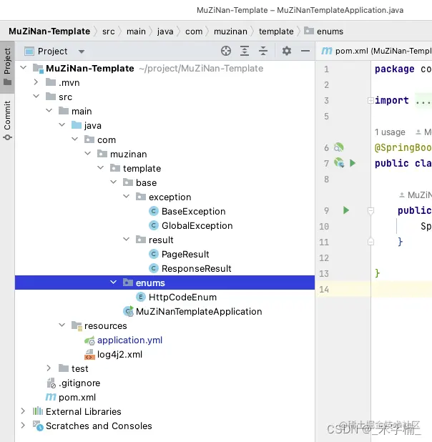Click com breadcrumb in navigation bar
432x442 pixels.
[x=194, y=31]
